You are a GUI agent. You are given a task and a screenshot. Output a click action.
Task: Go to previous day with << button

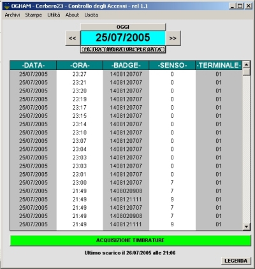pos(73,38)
